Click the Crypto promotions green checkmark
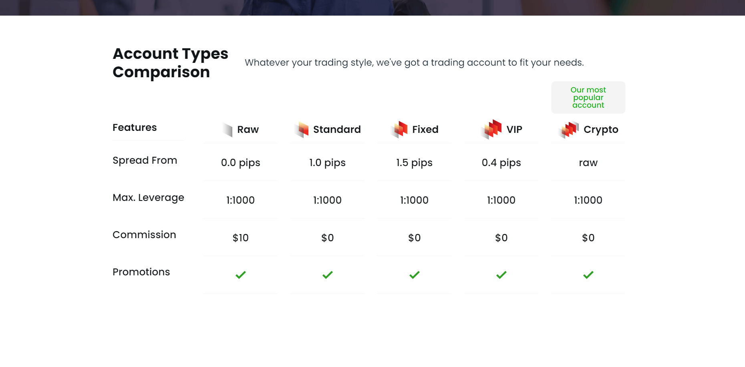The width and height of the screenshot is (745, 367). (588, 275)
